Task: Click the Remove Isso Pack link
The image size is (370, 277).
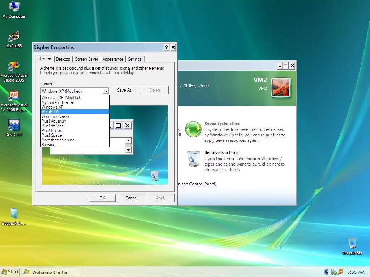Action: click(221, 153)
